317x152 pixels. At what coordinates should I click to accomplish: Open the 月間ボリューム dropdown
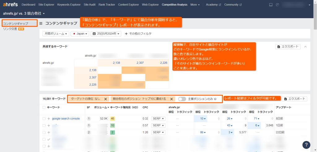[x=56, y=34]
